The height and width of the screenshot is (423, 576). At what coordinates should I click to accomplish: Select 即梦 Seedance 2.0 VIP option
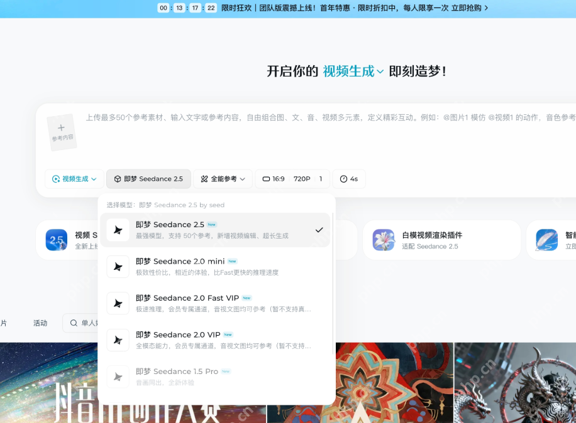coord(215,340)
